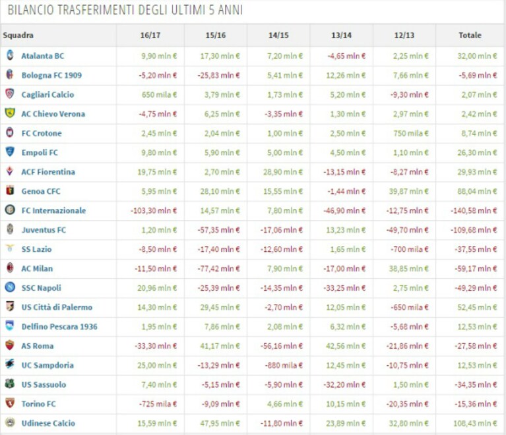The image size is (506, 435).
Task: Open the US Città di Palermo link
Action: (57, 307)
